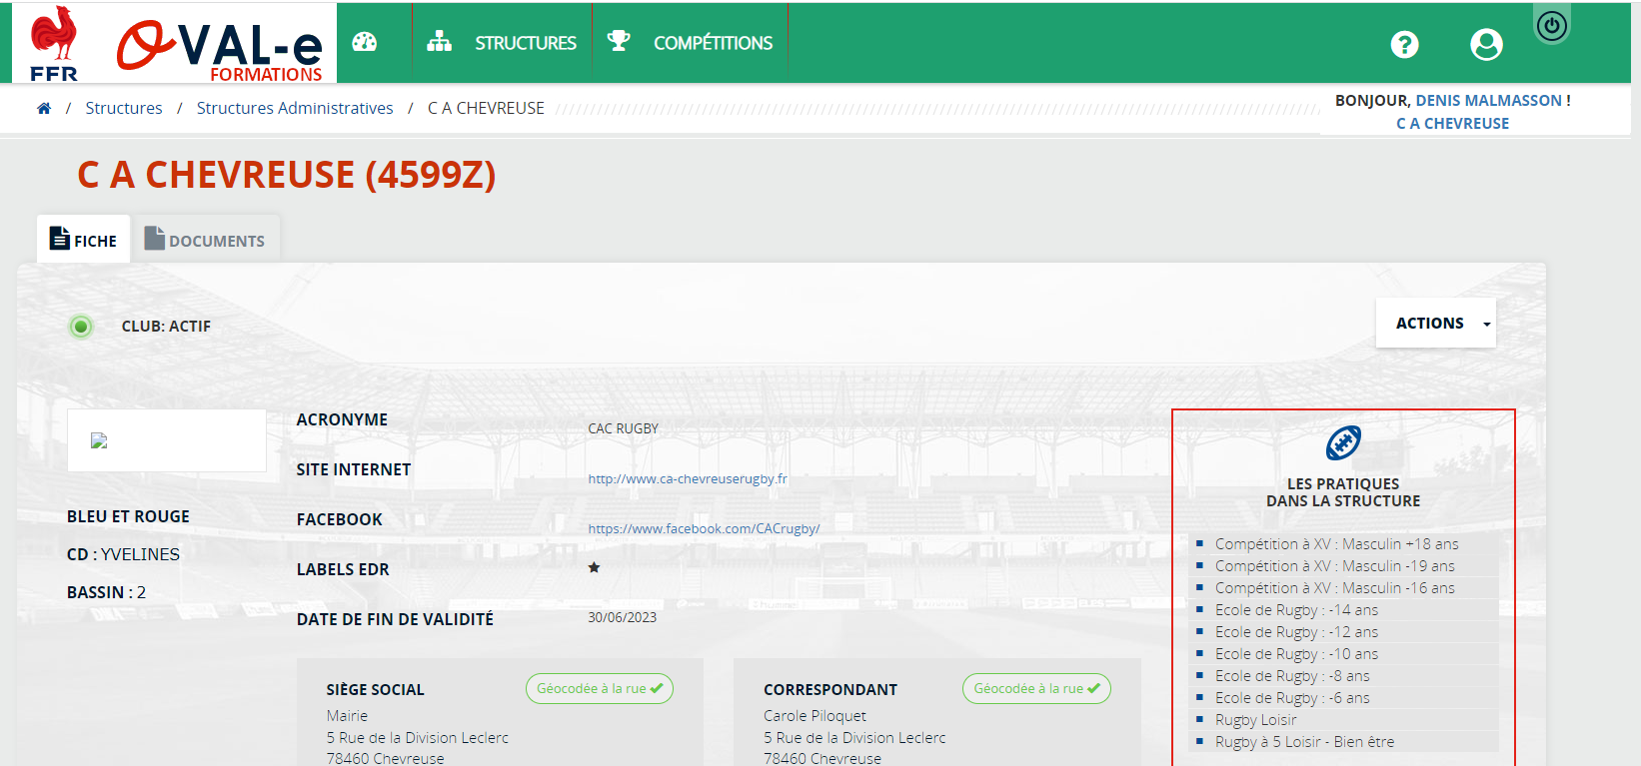The image size is (1641, 766).
Task: Click the 'BLEU ET ROUGE' colors text
Action: pyautogui.click(x=128, y=516)
